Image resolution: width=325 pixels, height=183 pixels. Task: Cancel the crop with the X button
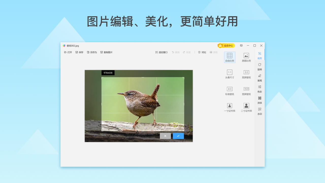(x=165, y=136)
